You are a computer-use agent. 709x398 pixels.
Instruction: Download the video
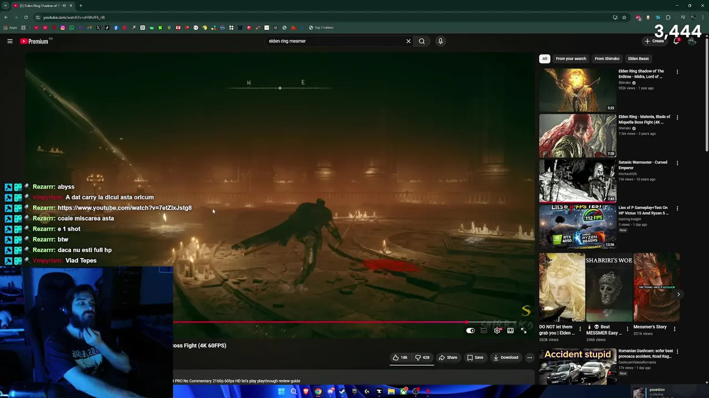tap(506, 358)
